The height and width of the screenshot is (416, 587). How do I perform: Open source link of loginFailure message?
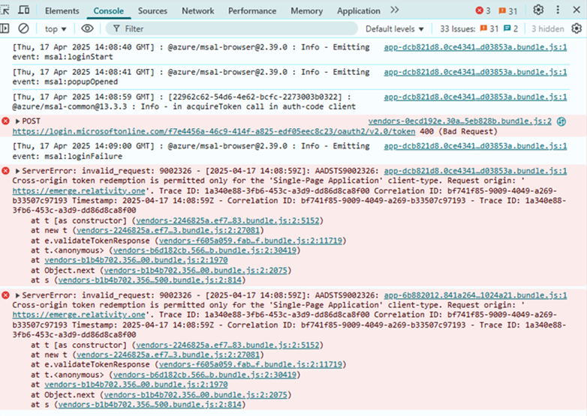point(475,145)
